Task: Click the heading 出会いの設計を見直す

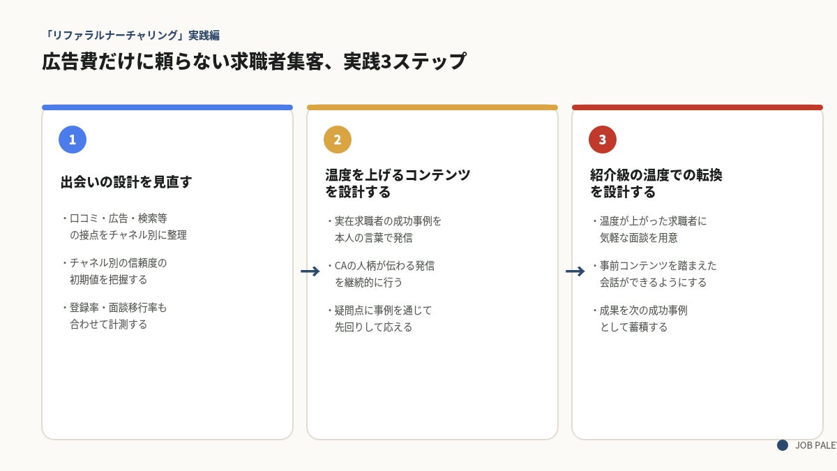Action: click(126, 182)
